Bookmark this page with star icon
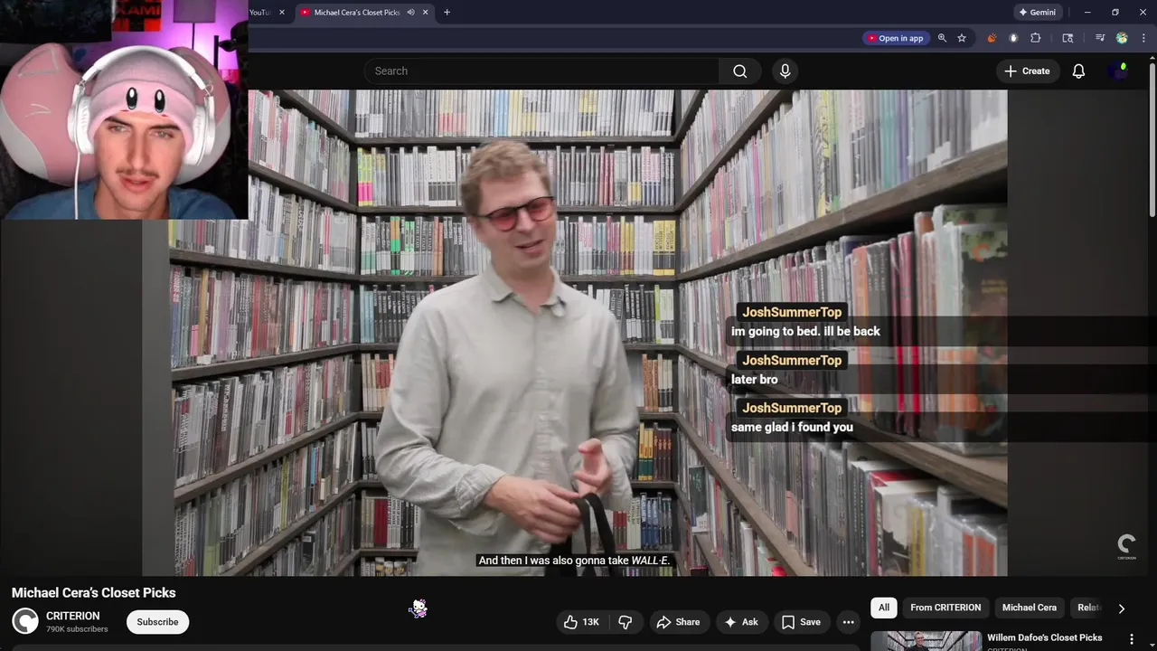 pyautogui.click(x=962, y=38)
